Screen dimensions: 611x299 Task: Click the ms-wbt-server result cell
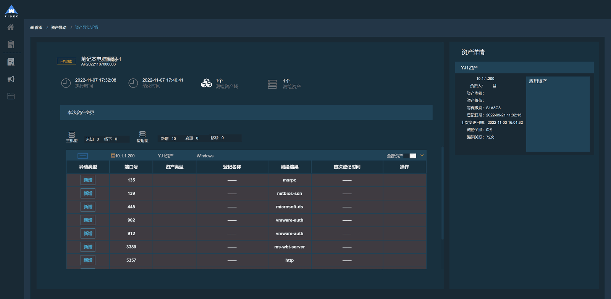tap(289, 247)
